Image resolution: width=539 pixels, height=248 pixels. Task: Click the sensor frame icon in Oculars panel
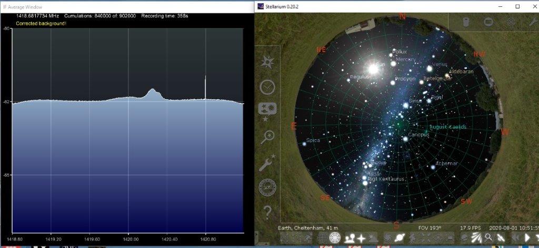coord(488,22)
